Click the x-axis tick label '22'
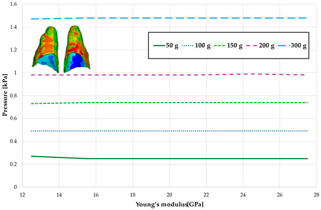Screen dimensions: 321x210 pyautogui.click(x=206, y=195)
